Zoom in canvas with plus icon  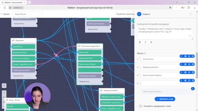[x=4, y=93]
